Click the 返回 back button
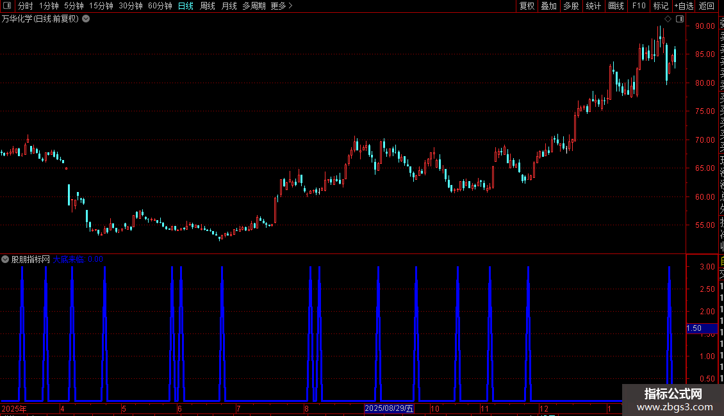724x416 pixels. point(707,6)
